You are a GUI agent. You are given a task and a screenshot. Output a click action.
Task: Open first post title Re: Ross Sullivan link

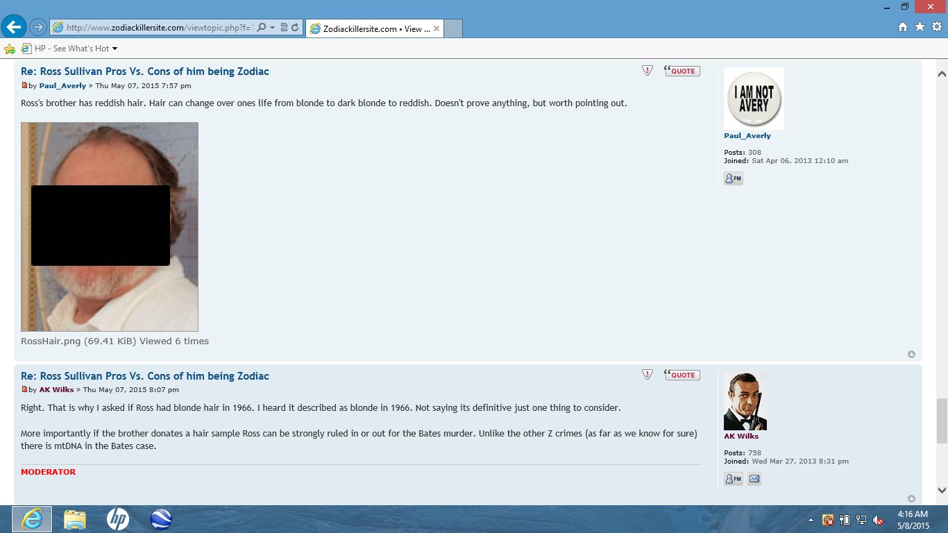pyautogui.click(x=145, y=71)
